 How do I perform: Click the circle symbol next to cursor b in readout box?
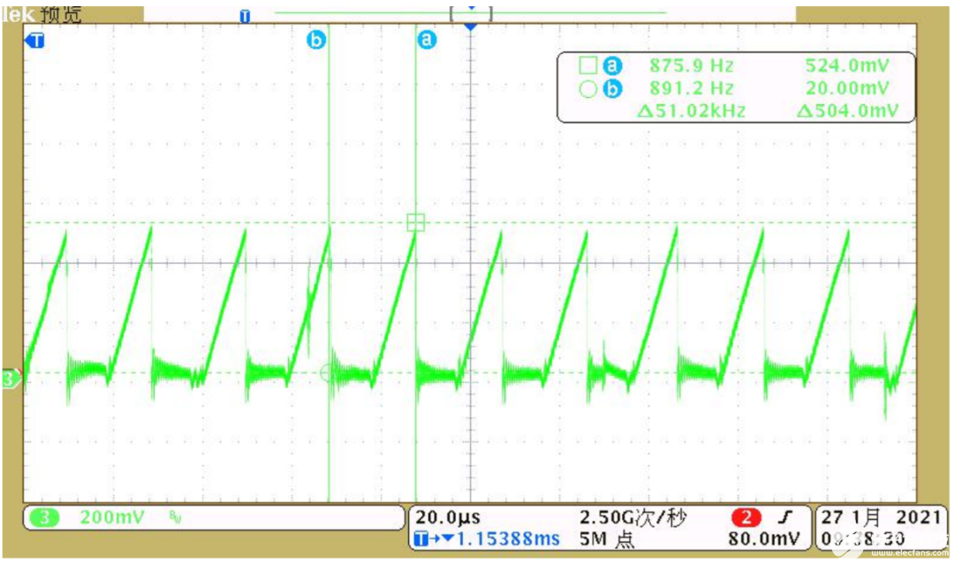(x=587, y=89)
